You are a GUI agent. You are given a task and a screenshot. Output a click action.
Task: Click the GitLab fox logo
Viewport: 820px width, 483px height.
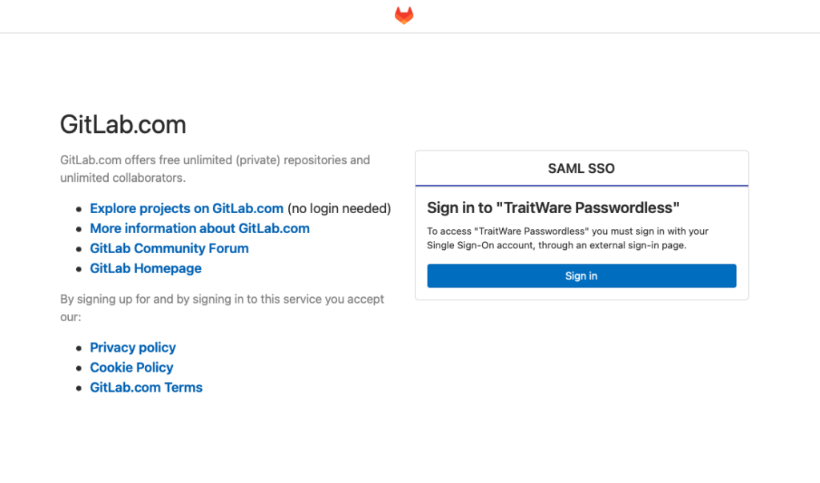[x=404, y=15]
